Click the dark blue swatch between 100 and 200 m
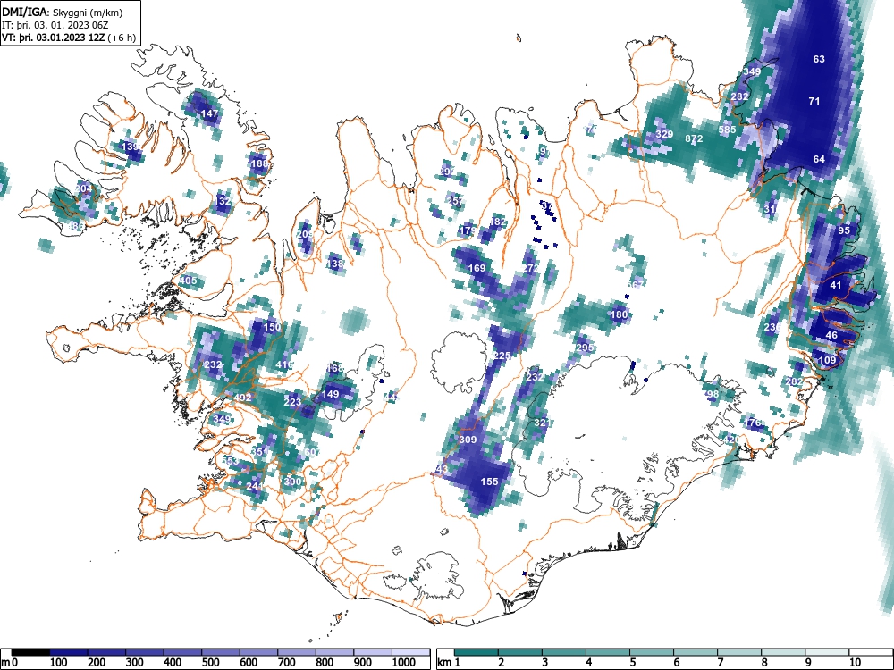This screenshot has height=670, width=894. tap(69, 652)
